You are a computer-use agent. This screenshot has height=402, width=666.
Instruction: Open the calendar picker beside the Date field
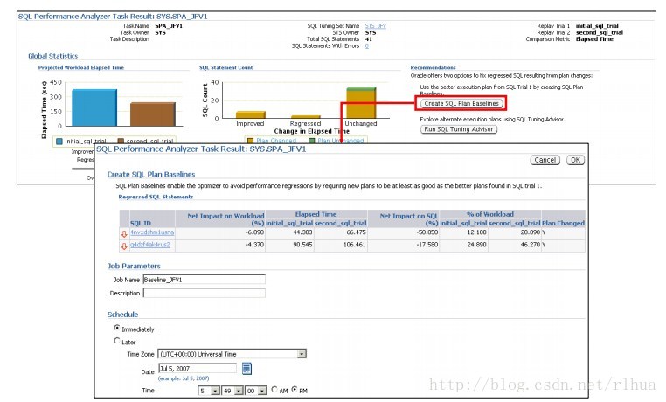point(246,369)
